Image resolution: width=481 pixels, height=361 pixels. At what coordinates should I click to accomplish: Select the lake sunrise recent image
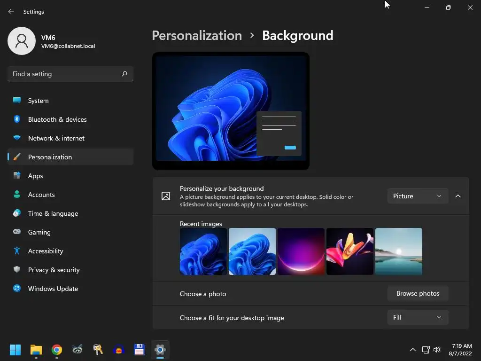(x=399, y=251)
